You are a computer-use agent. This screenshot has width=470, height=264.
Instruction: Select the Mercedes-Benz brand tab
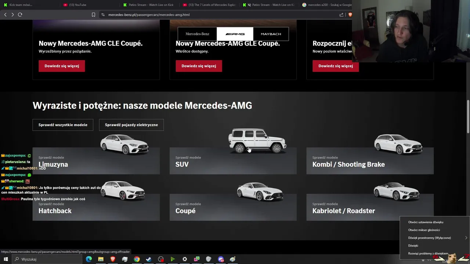[x=197, y=34]
